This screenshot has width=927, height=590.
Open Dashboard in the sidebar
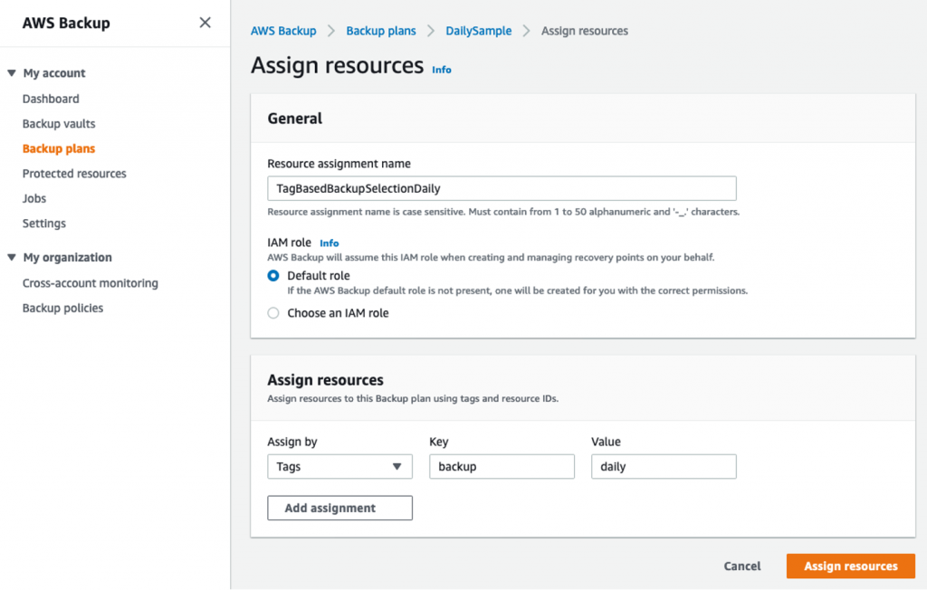point(51,99)
